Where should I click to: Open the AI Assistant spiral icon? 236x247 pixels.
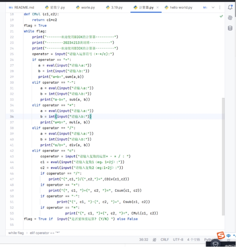pyautogui.click(x=230, y=18)
